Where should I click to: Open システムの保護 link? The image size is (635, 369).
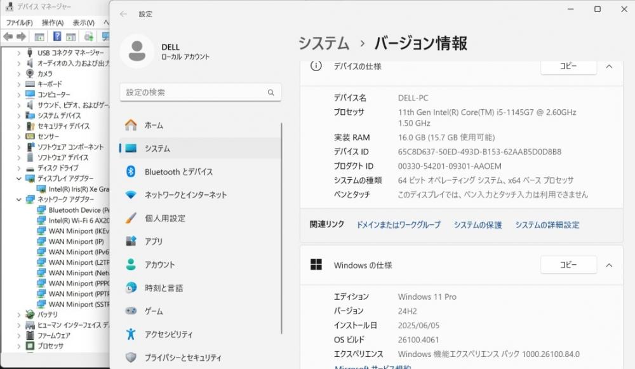click(478, 225)
